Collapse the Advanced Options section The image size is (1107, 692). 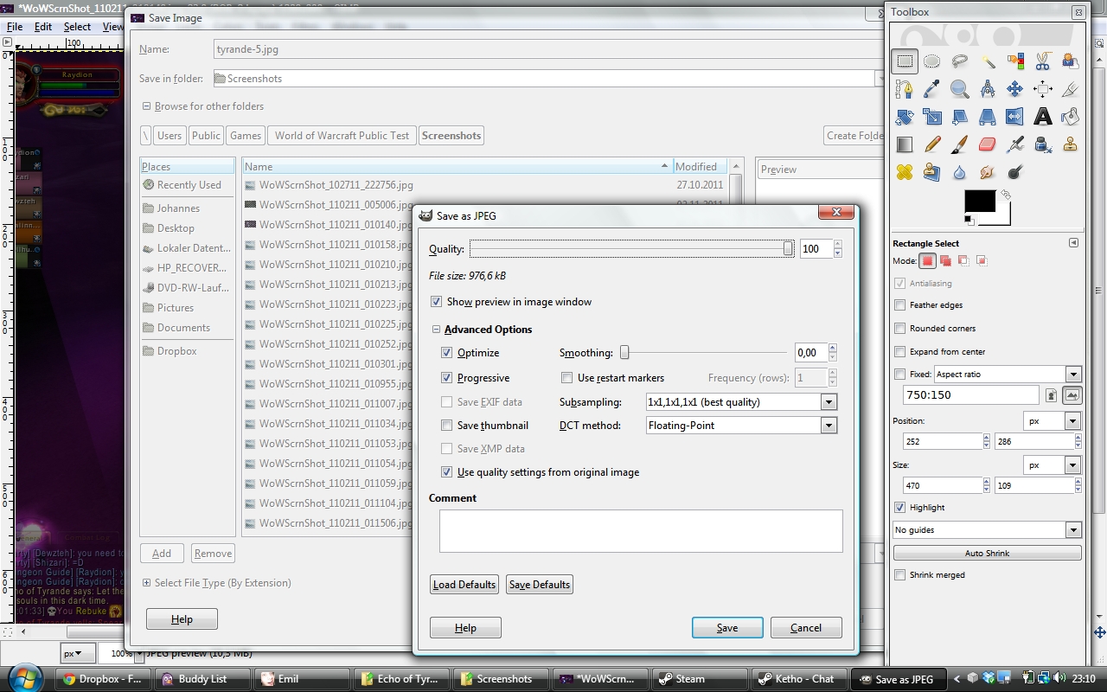pos(437,330)
